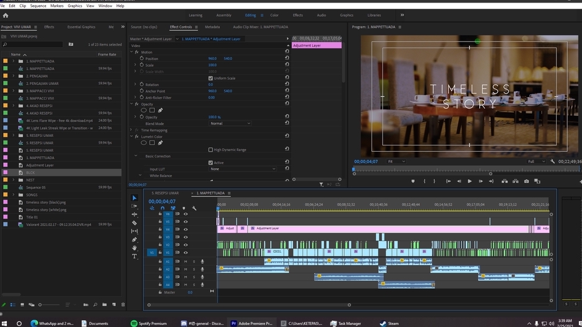Viewport: 582px width, 327px height.
Task: Reset the Position parameter in Effect Controls
Action: click(287, 59)
